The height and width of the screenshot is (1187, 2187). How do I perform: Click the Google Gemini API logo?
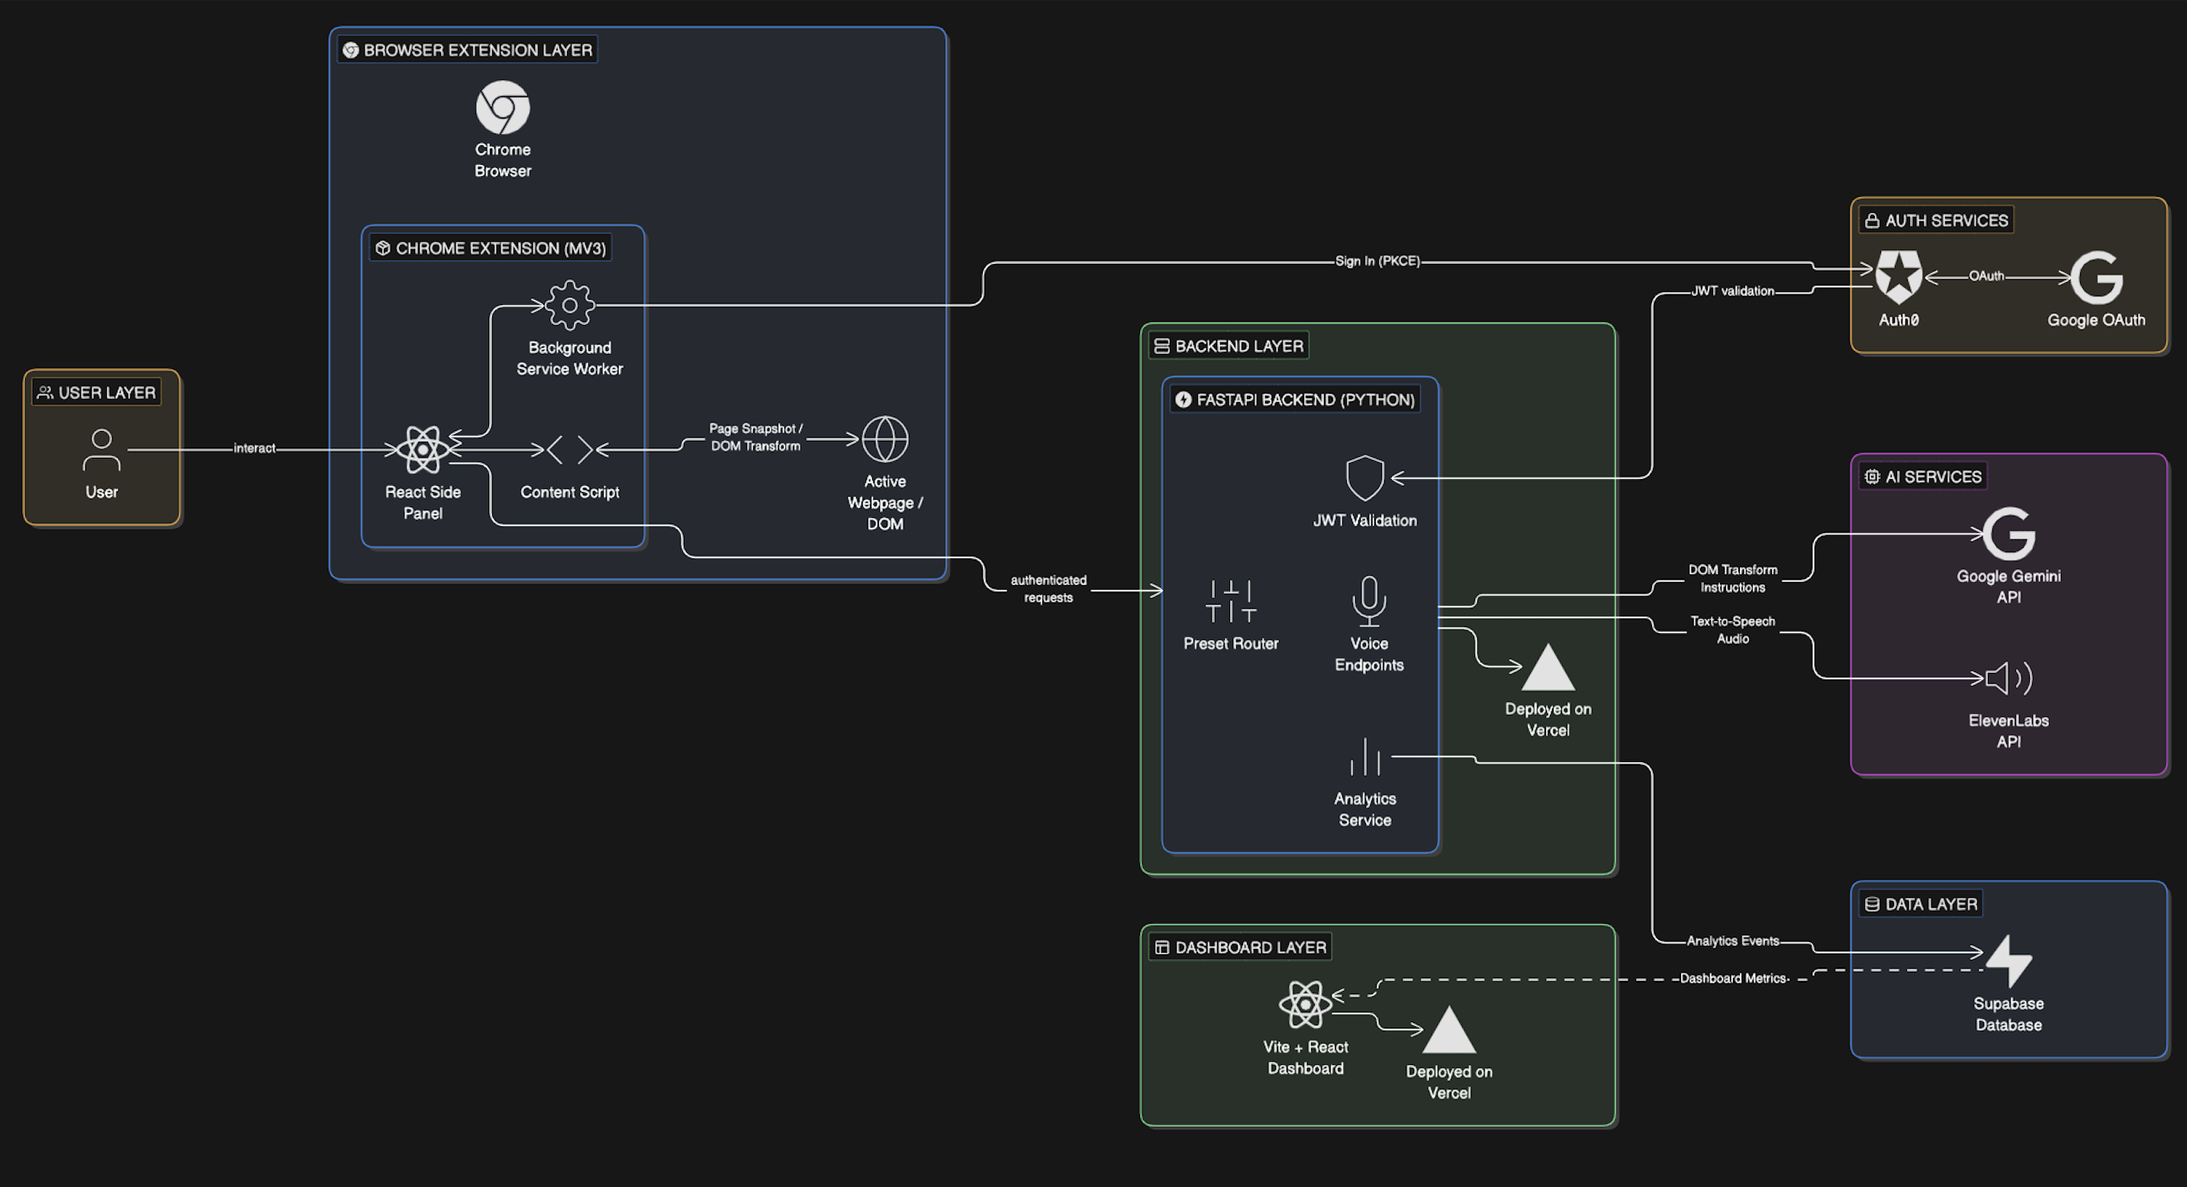pyautogui.click(x=2008, y=534)
